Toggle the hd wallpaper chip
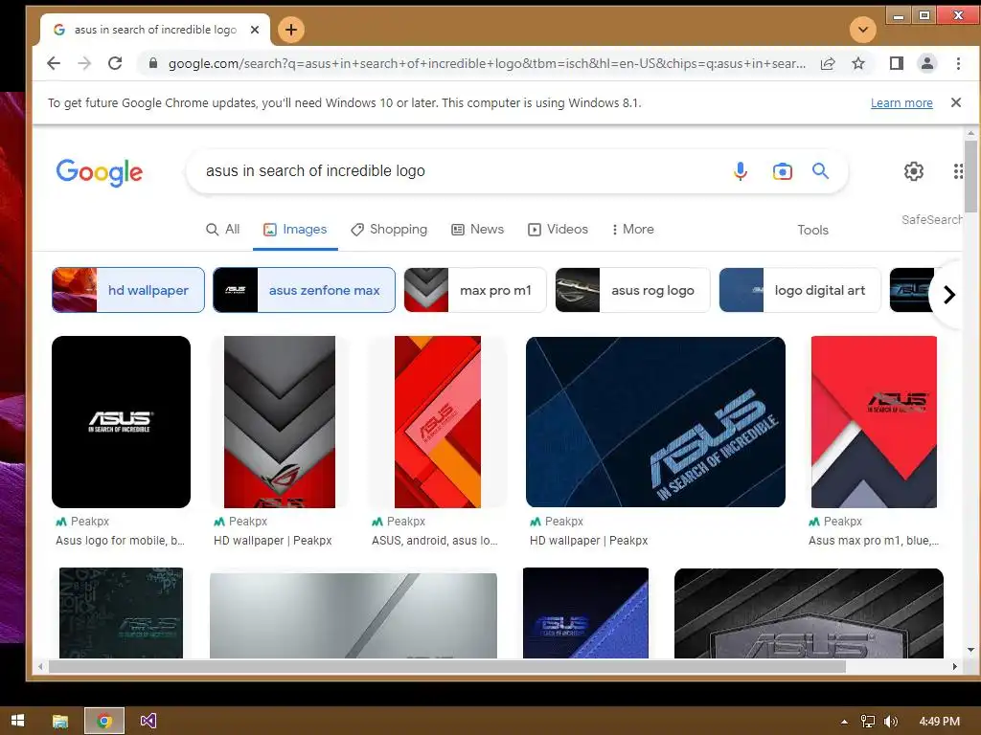Image resolution: width=981 pixels, height=735 pixels. tap(128, 290)
